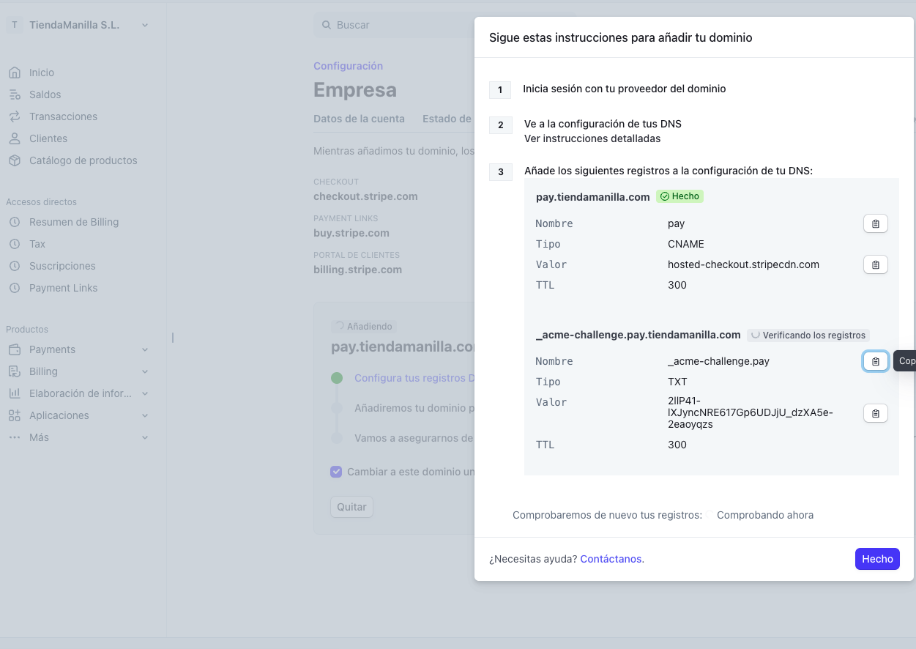The image size is (916, 649).
Task: Copy the 'pay' record name
Action: pos(876,223)
